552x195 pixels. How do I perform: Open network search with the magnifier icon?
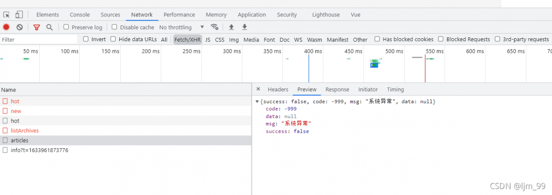coord(50,27)
